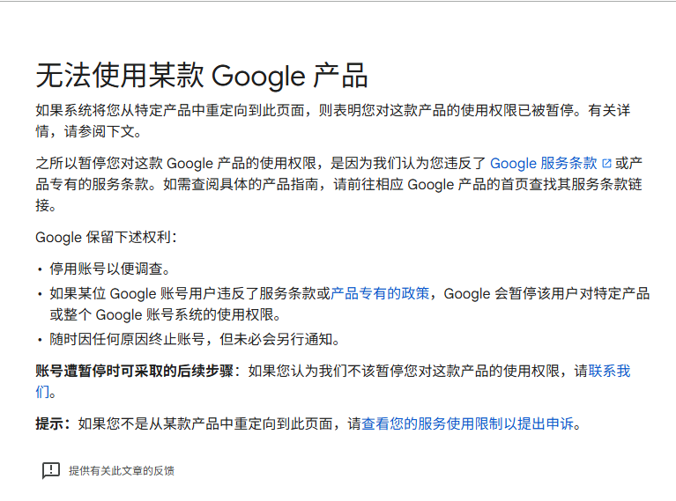Open 查看您的服务使用限制以提出申诉 appeal link
Viewport: 676px width, 501px height.
469,424
